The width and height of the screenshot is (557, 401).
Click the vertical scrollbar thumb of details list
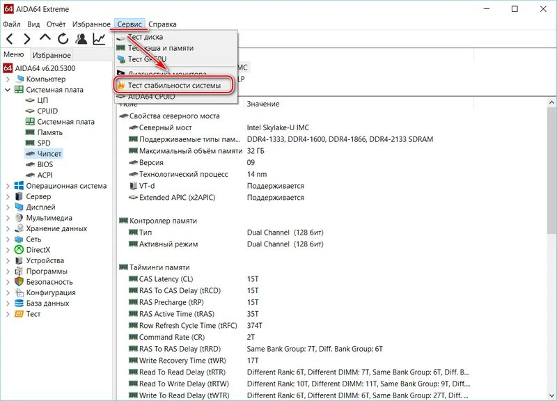[551, 171]
